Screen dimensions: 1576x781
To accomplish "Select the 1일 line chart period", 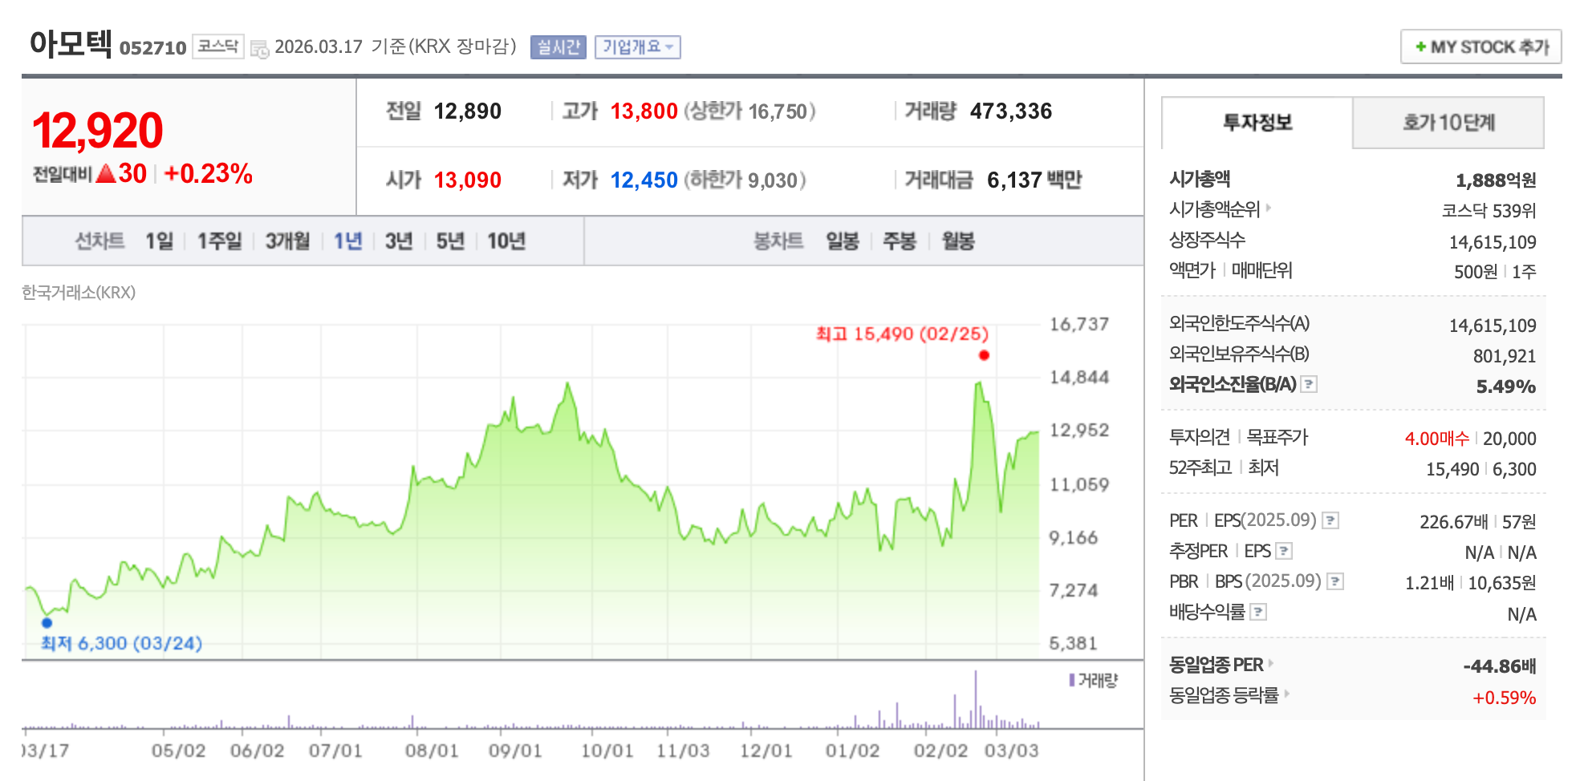I will click(x=159, y=241).
